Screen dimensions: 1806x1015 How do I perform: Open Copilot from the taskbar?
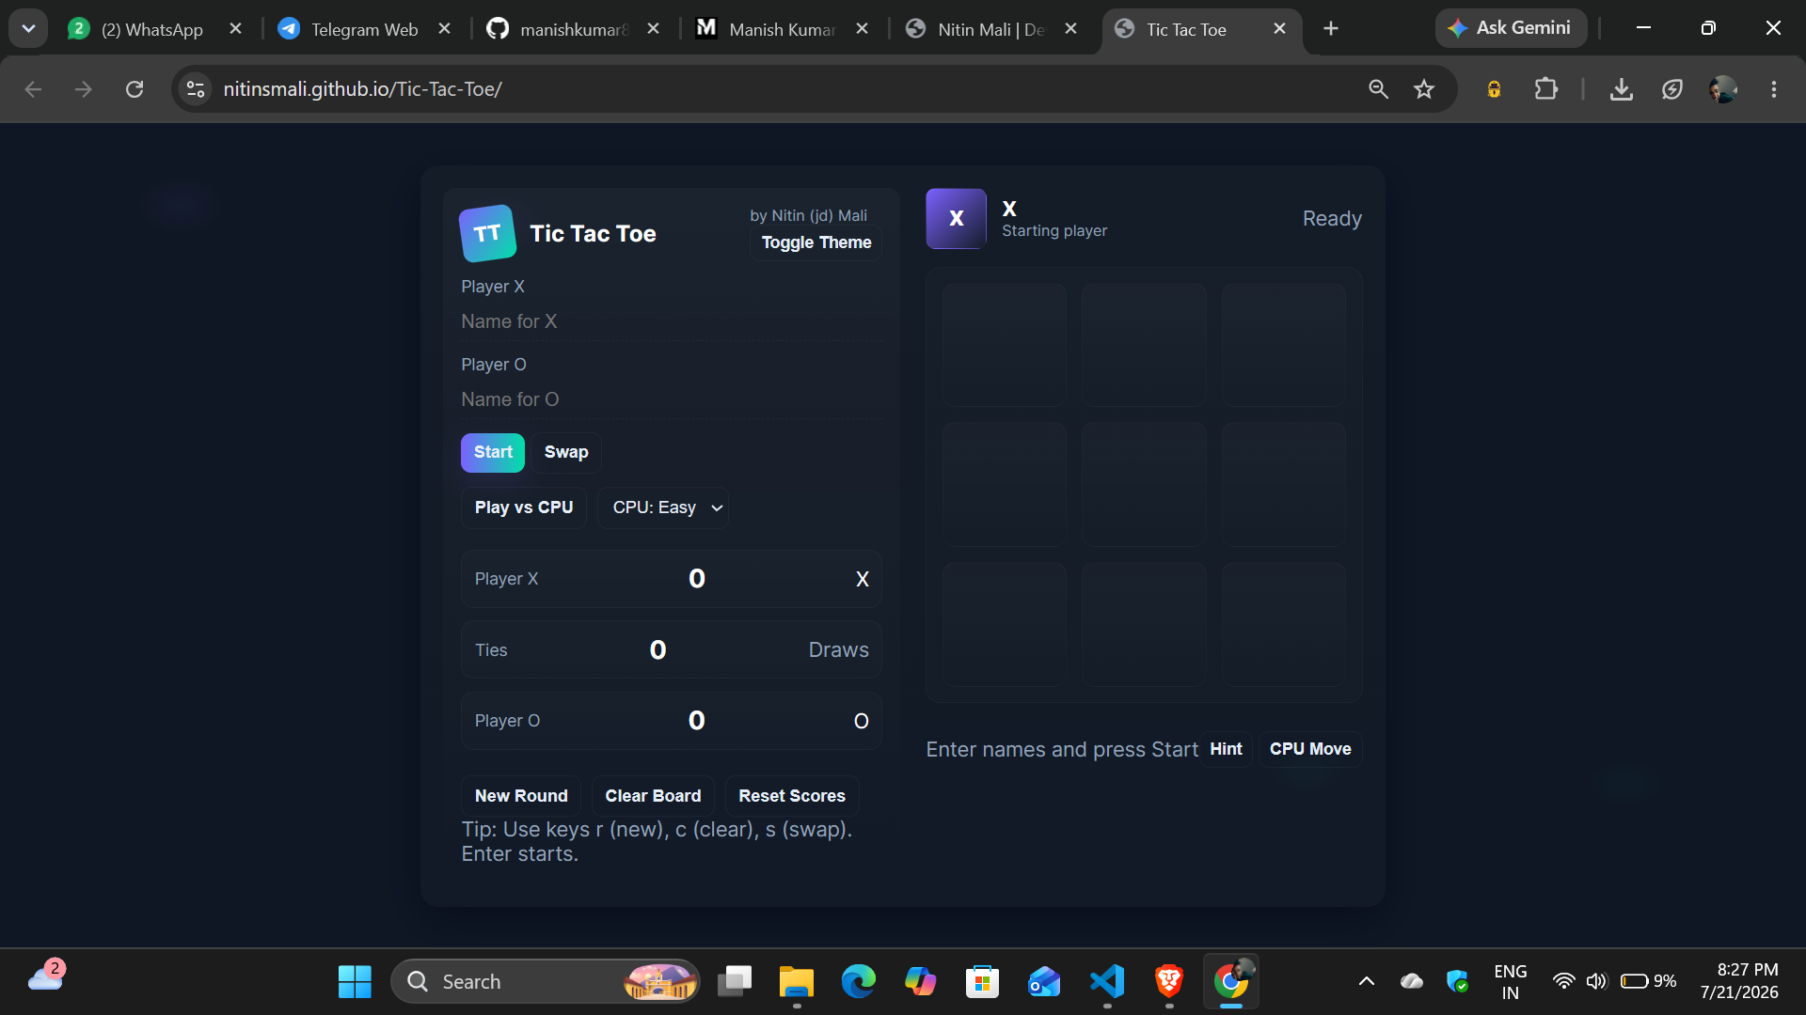click(x=920, y=982)
